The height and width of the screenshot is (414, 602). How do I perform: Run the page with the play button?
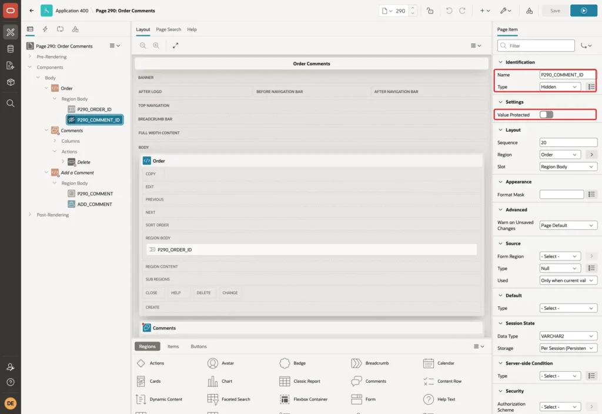click(x=584, y=11)
